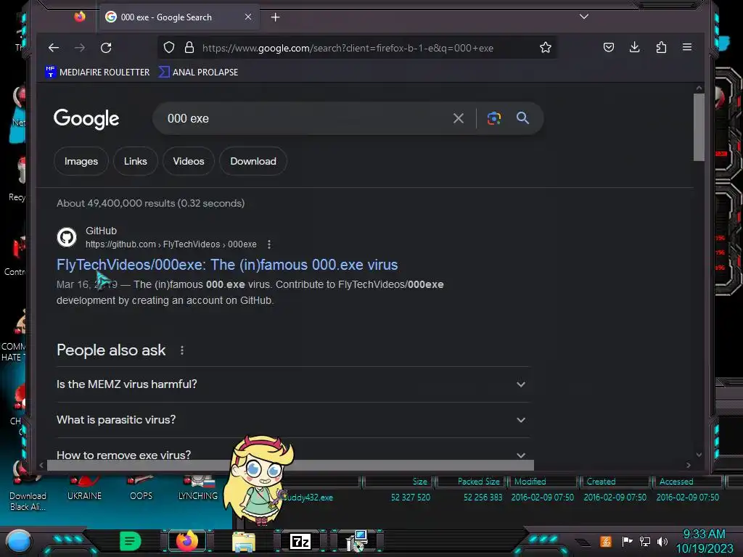Sort by the Packed Size column
This screenshot has width=743, height=557.
(x=470, y=482)
